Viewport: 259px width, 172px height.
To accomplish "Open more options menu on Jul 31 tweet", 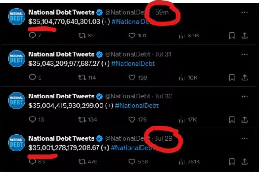I will point(245,55).
